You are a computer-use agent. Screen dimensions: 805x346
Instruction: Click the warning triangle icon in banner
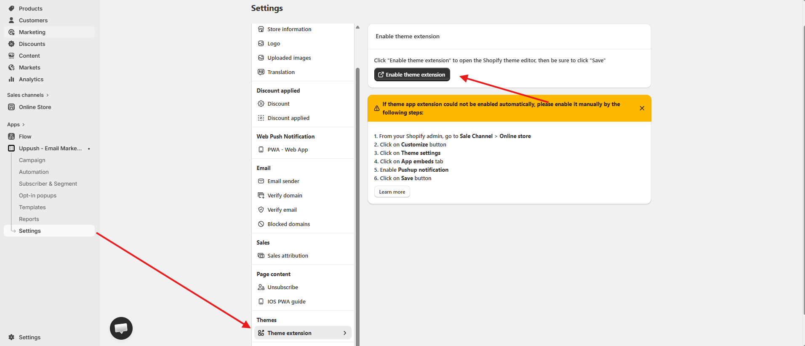click(377, 108)
